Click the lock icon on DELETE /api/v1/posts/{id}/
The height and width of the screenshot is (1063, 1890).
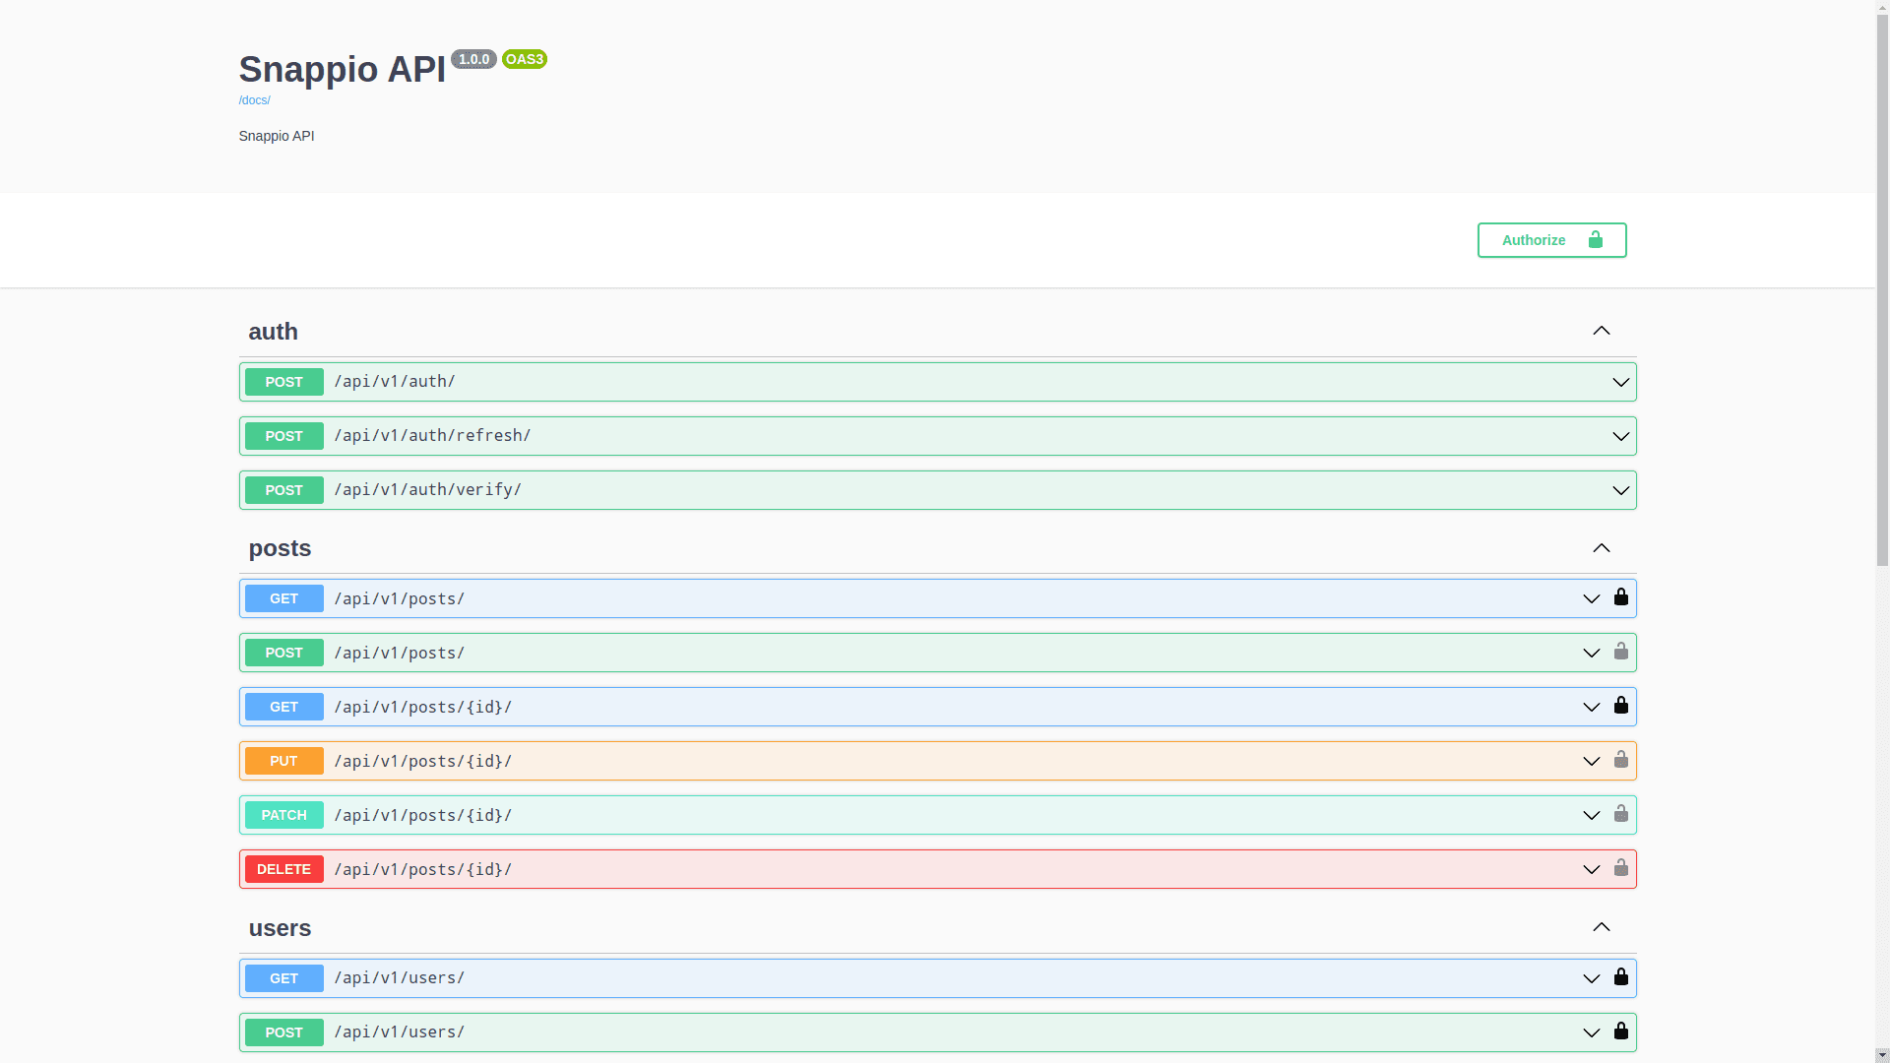click(1621, 868)
